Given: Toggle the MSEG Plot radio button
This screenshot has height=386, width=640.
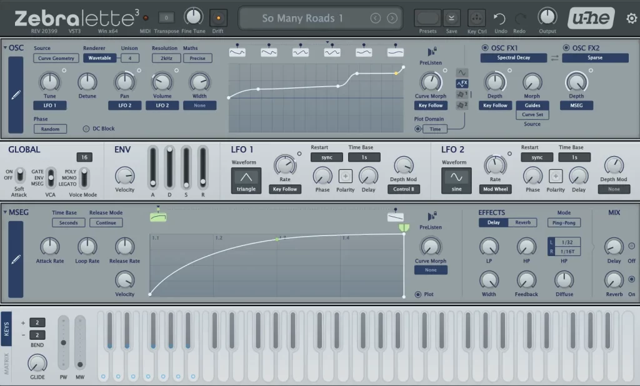Looking at the screenshot, I should pyautogui.click(x=418, y=294).
